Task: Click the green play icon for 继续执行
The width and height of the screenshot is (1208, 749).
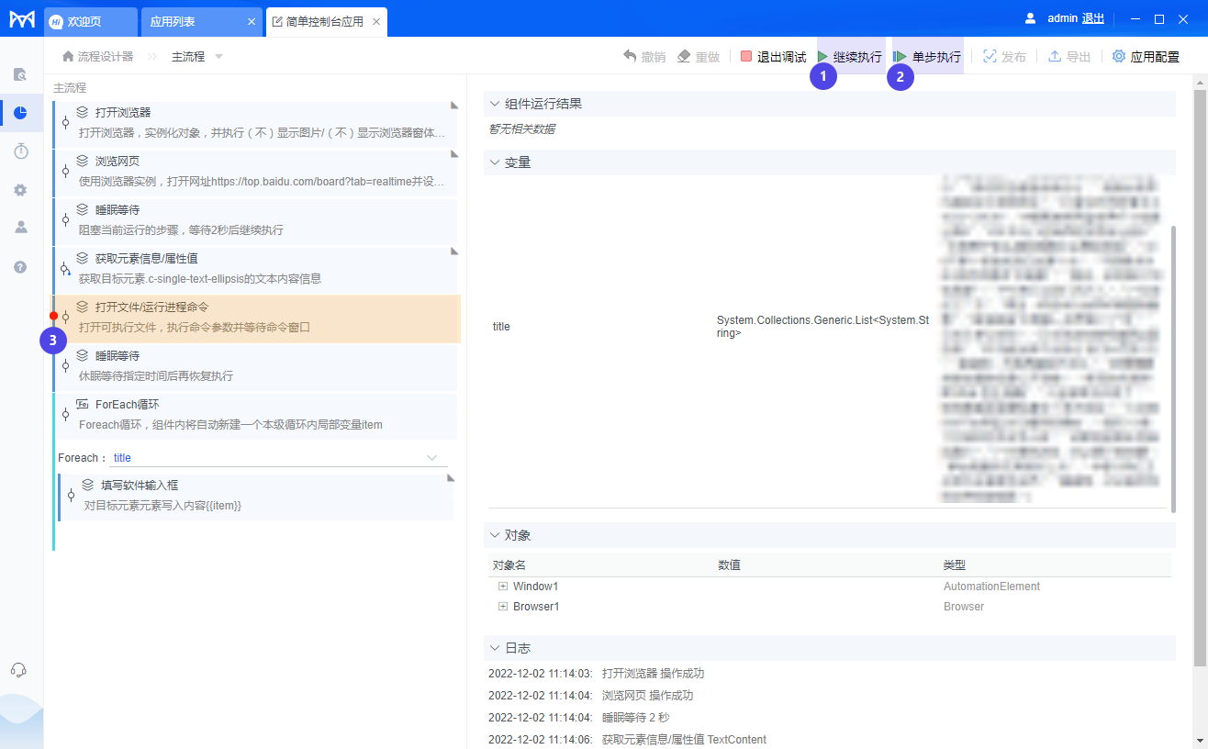Action: coord(822,56)
